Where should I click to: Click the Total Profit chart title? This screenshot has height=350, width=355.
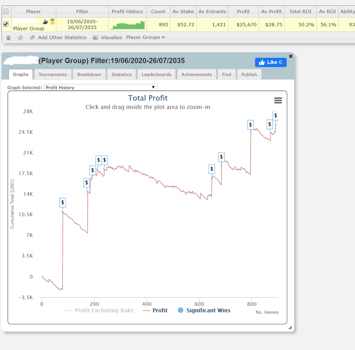tap(148, 98)
